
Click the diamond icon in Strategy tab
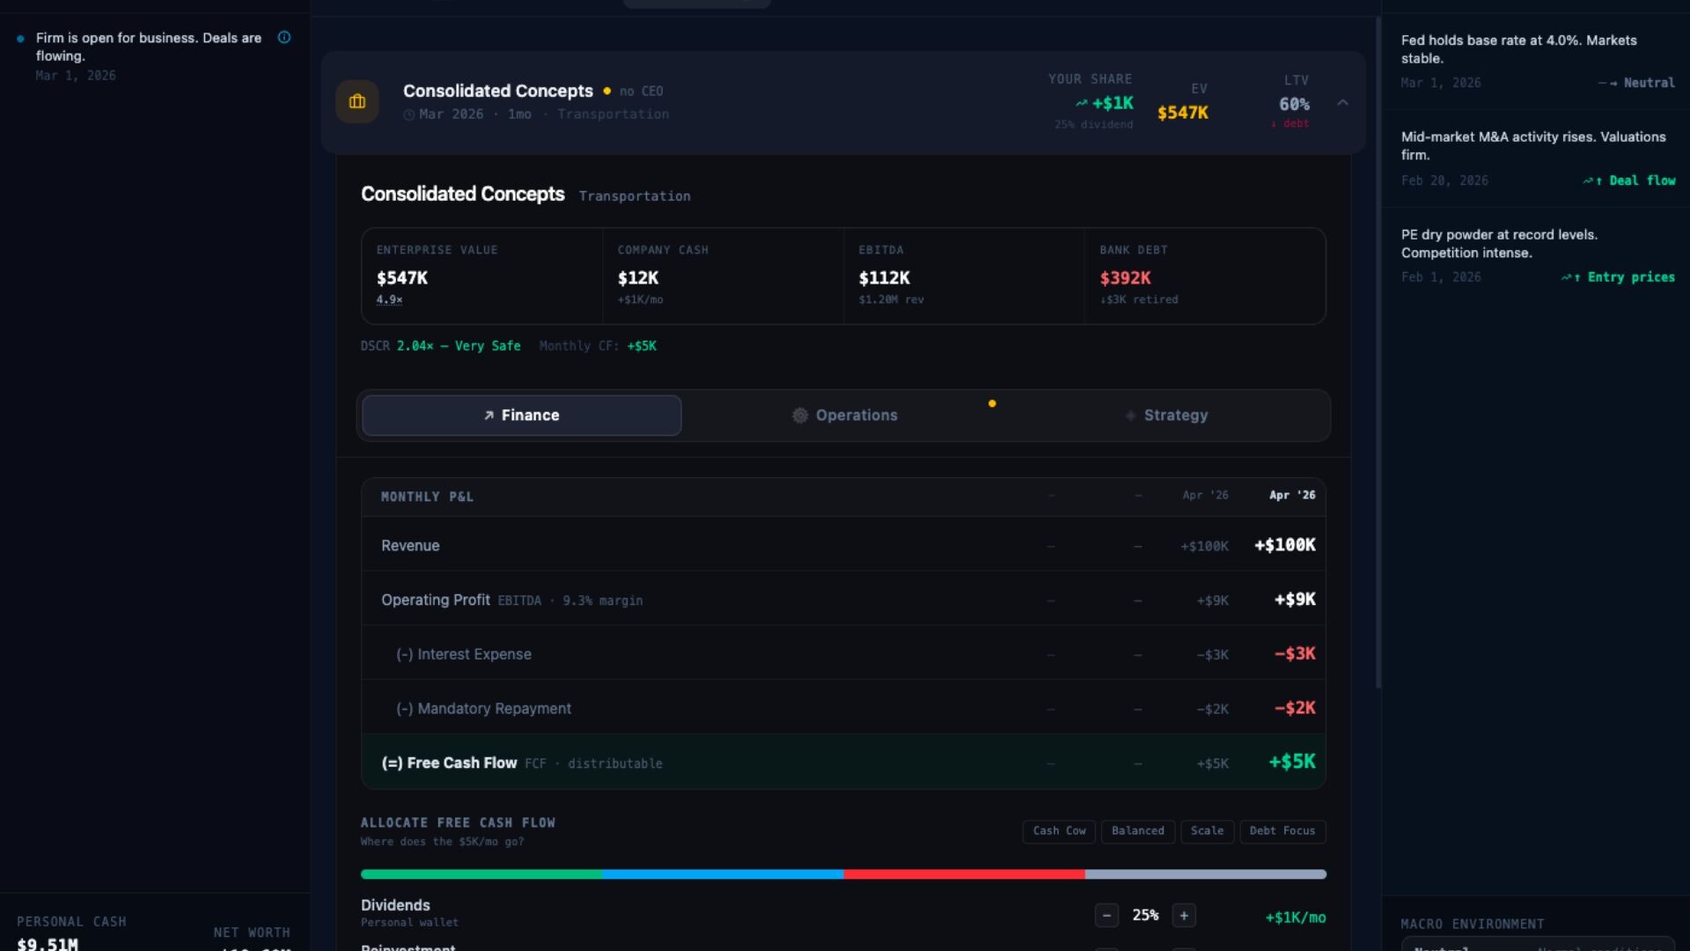(x=1130, y=416)
